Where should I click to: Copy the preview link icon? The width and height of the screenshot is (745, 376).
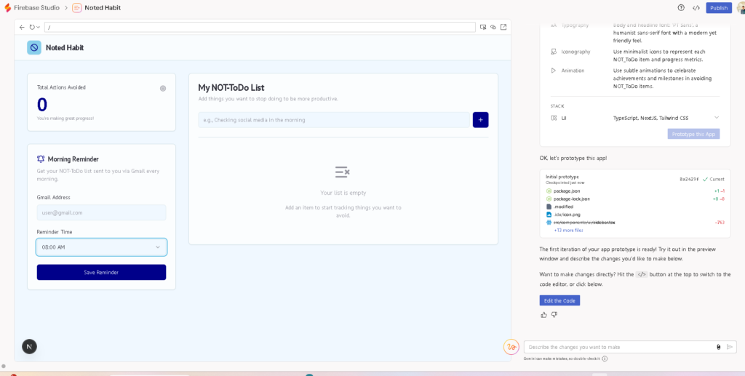pos(493,27)
